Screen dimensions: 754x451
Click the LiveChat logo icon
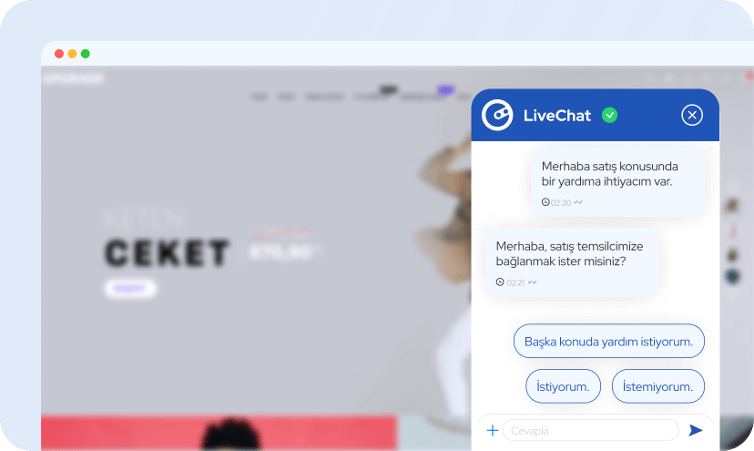(x=497, y=115)
